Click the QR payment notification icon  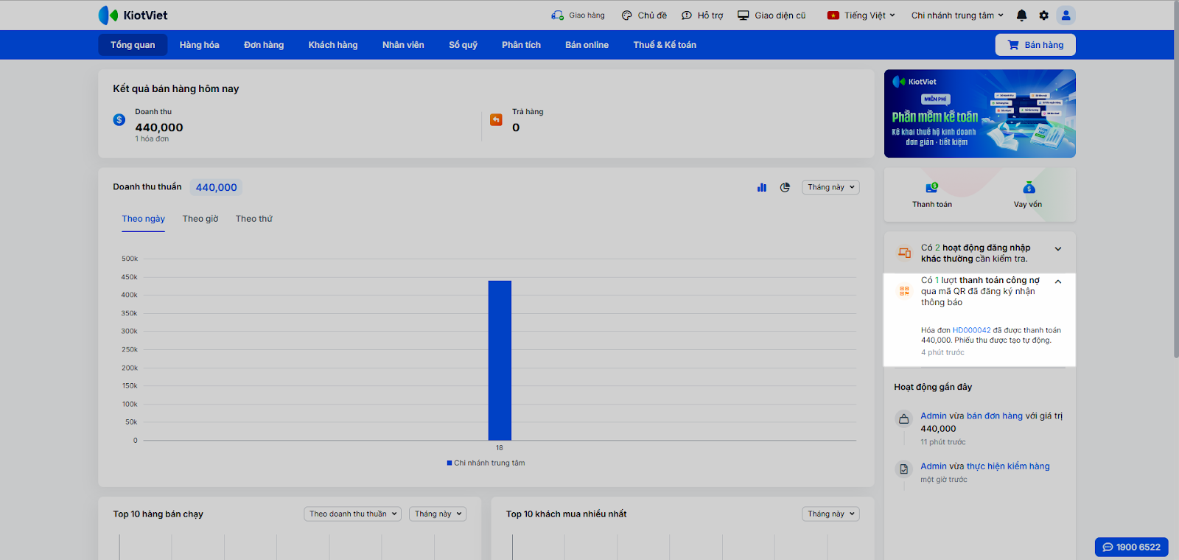pos(904,291)
